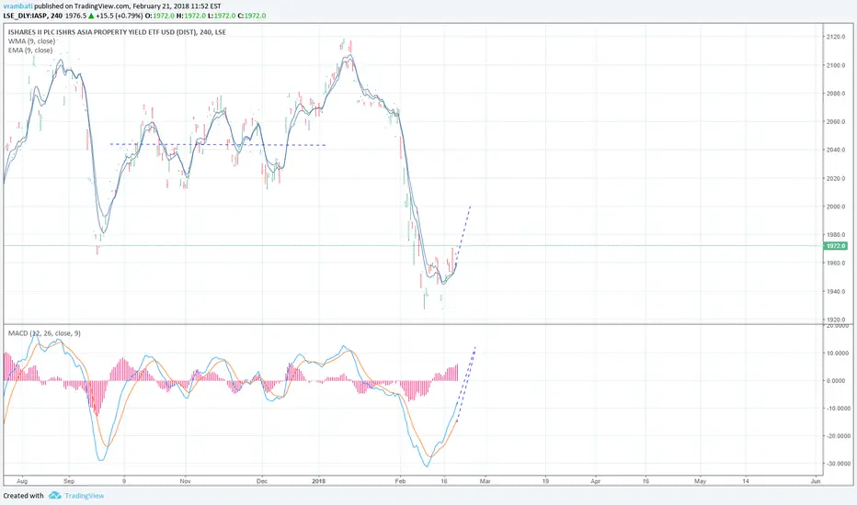The height and width of the screenshot is (505, 857).
Task: Click the Apr label on time axis
Action: pos(596,481)
